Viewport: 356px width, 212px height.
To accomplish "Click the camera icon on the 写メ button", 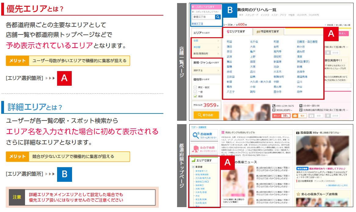I will pos(295,116).
